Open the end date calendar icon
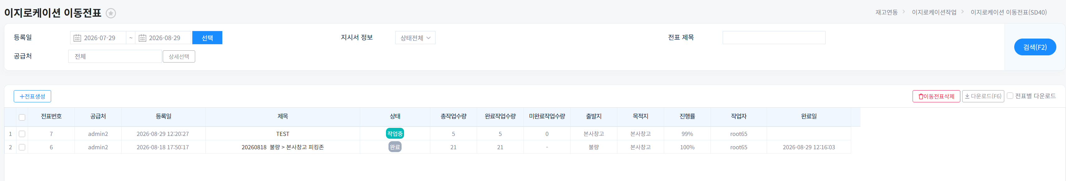Viewport: 1066px width, 181px height. coord(142,38)
